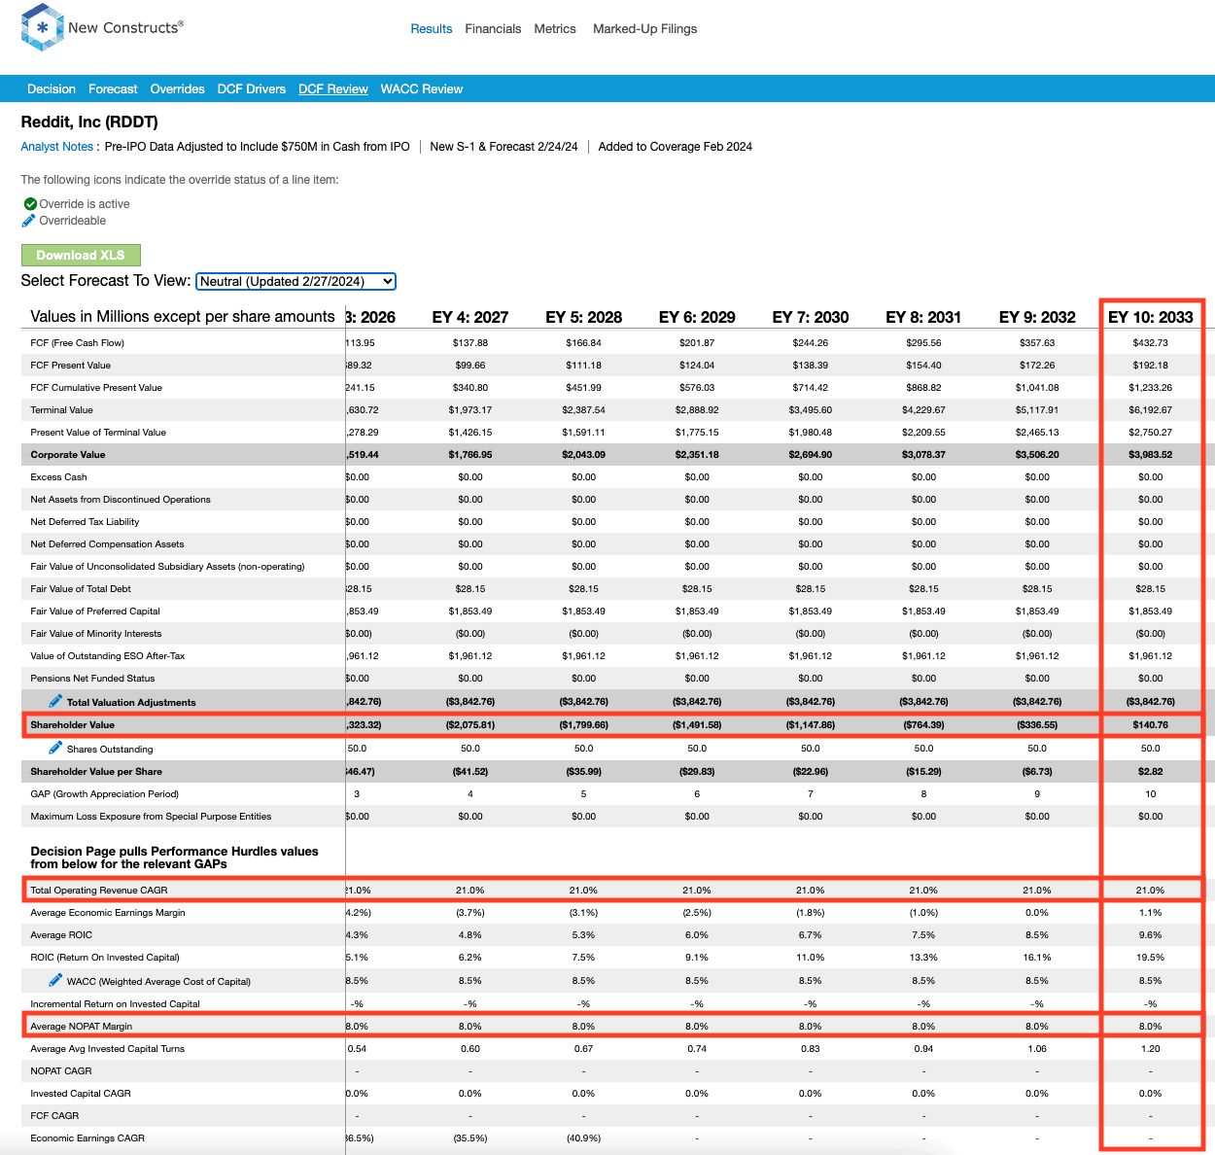The width and height of the screenshot is (1215, 1155).
Task: Click the green Override is active checkmark icon
Action: [30, 204]
